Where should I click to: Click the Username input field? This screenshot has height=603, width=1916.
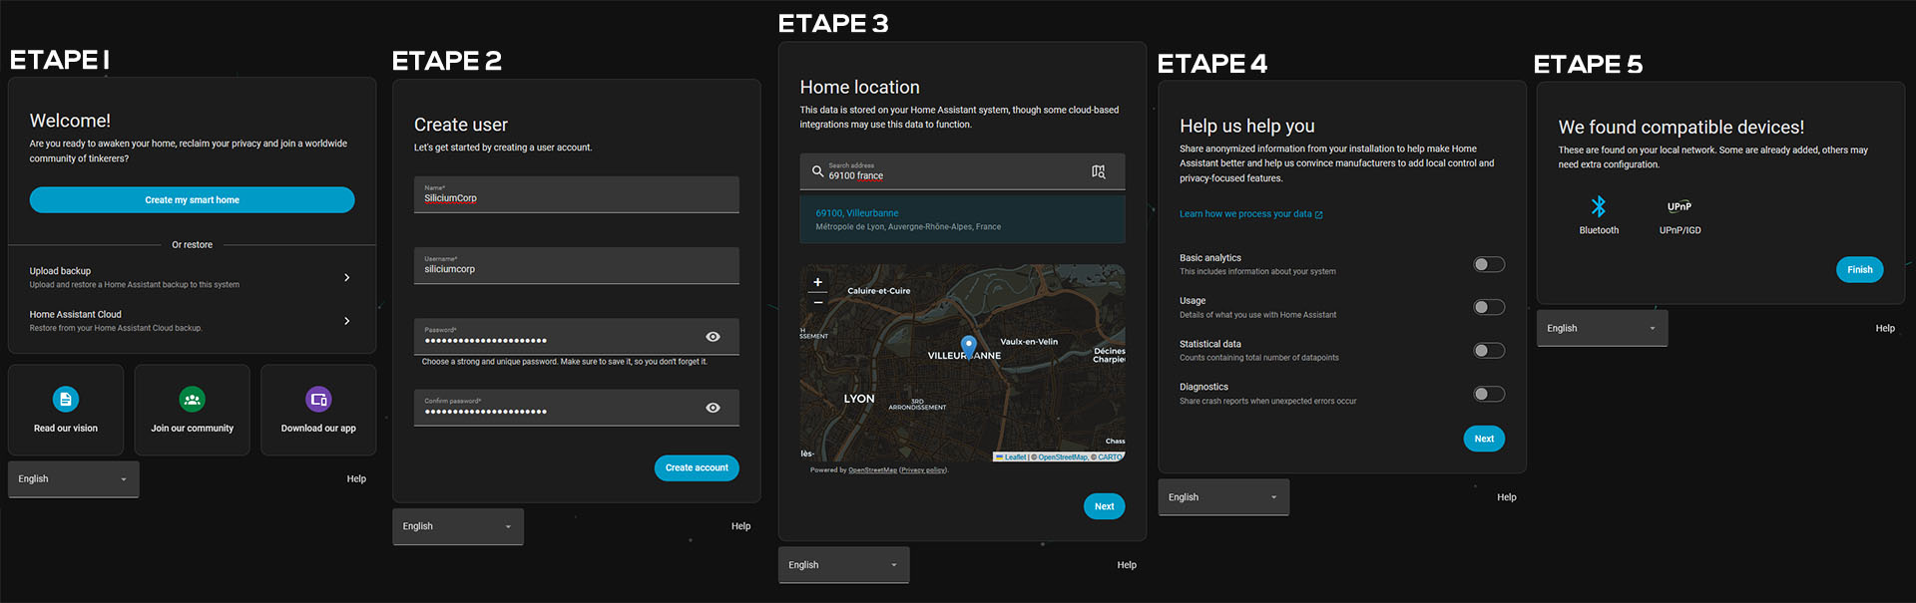(x=577, y=266)
